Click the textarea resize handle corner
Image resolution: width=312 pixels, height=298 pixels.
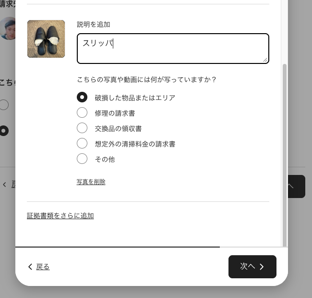[x=264, y=60]
